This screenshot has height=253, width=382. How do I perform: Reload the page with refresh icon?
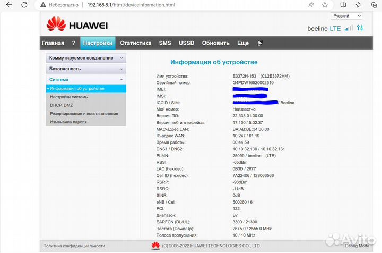coord(24,5)
